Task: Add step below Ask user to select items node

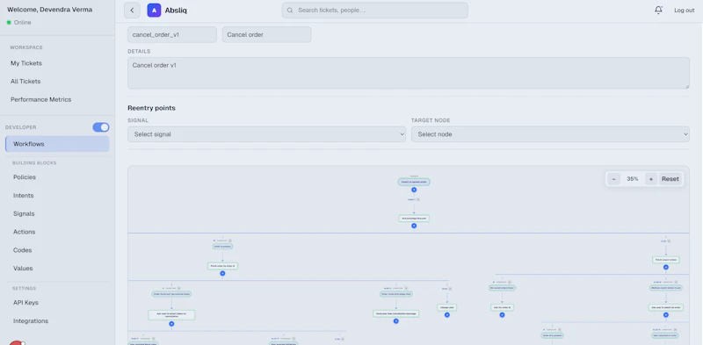Action: click(x=171, y=324)
